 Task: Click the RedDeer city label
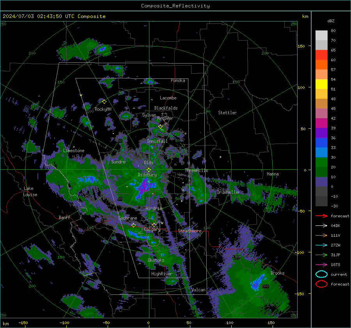pyautogui.click(x=165, y=118)
